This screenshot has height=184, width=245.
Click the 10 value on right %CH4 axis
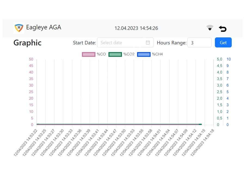tap(229, 59)
